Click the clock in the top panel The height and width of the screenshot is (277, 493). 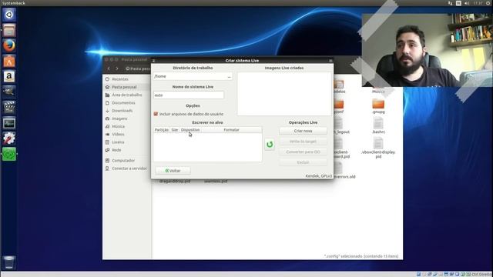tap(478, 3)
